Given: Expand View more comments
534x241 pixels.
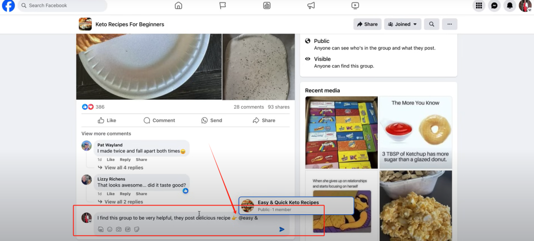Looking at the screenshot, I should (x=106, y=133).
